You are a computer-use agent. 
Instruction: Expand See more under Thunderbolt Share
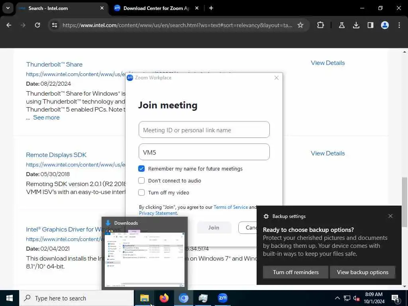[x=46, y=118]
